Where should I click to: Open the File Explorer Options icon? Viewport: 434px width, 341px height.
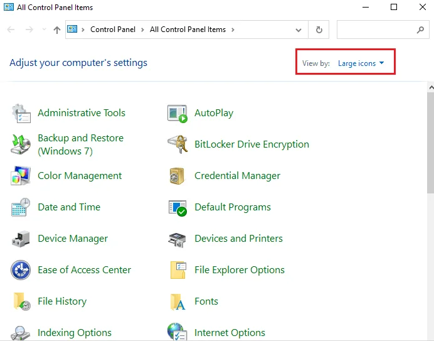tap(178, 270)
